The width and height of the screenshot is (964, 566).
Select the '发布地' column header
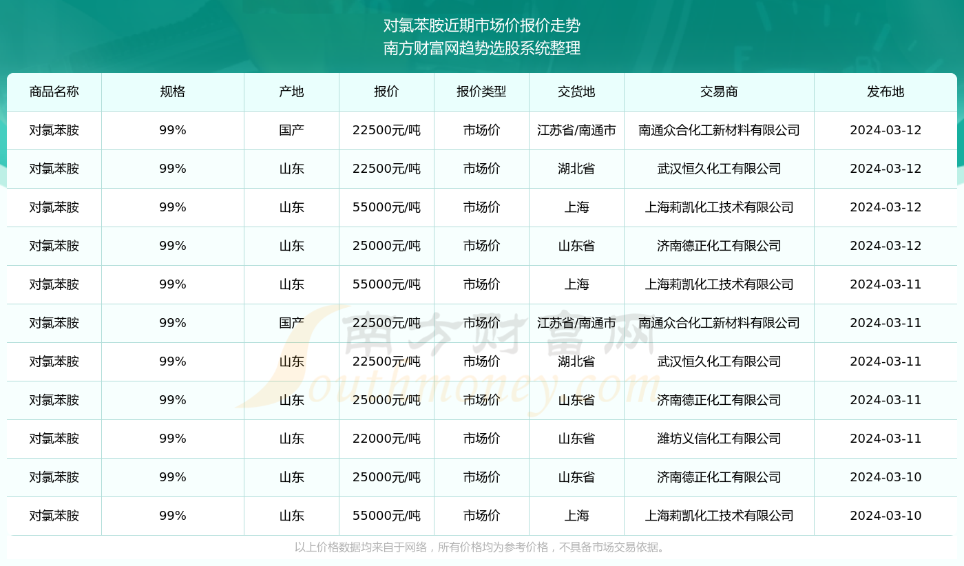click(x=886, y=92)
